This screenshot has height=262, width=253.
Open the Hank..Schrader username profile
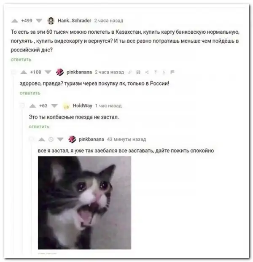coord(74,21)
